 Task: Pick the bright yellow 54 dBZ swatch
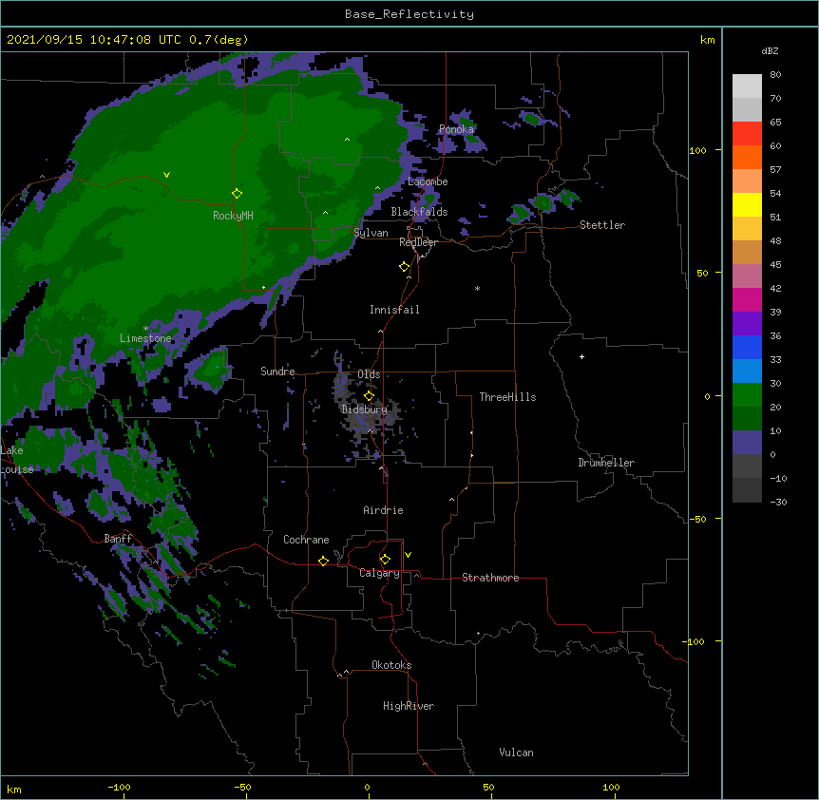747,204
